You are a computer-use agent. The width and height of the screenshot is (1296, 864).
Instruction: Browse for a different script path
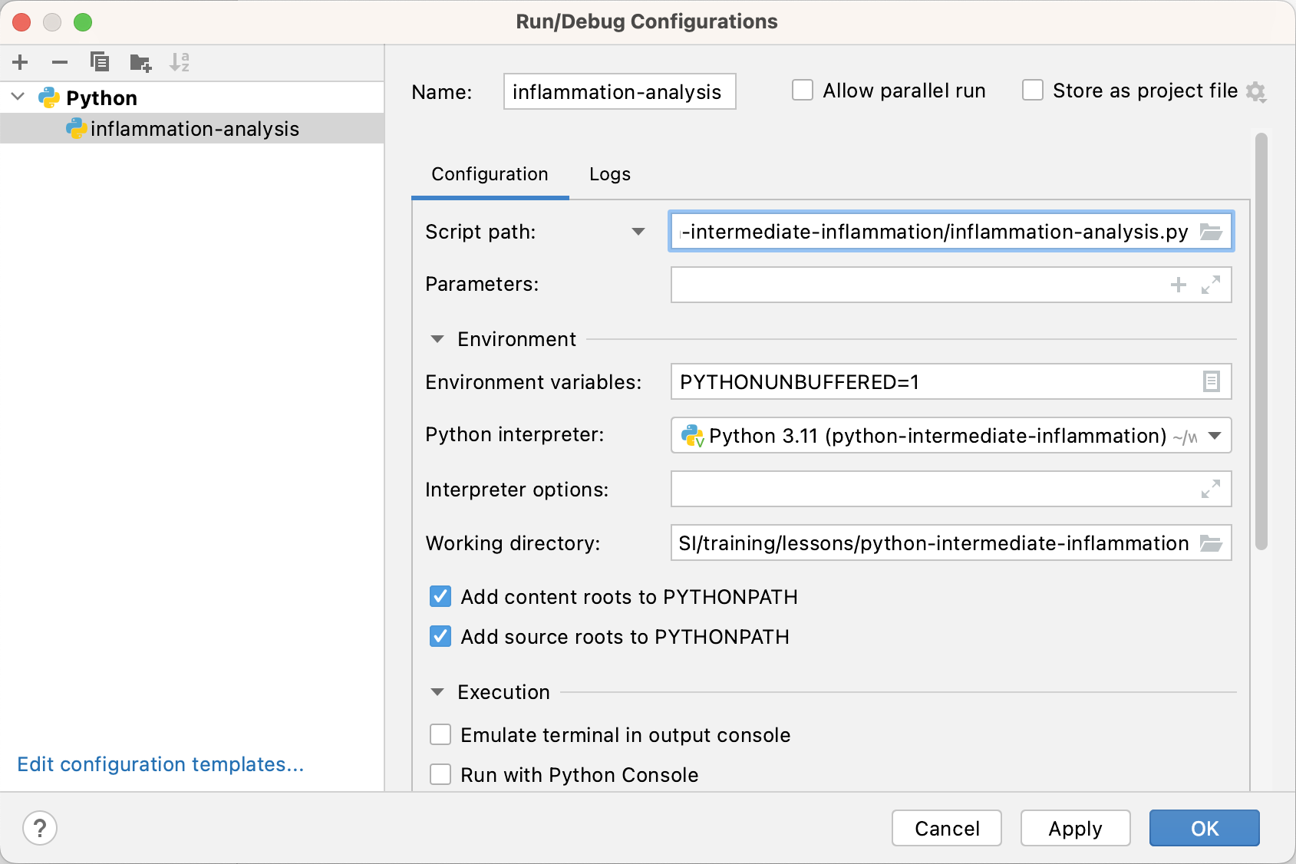tap(1212, 232)
